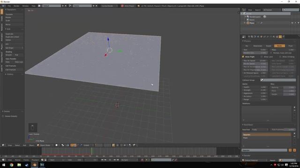Viewport: 300px width, 168px height.
Task: Select the Keyed physics type
Action: pos(269,46)
